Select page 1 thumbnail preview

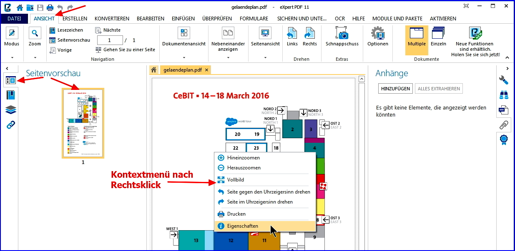[83, 123]
